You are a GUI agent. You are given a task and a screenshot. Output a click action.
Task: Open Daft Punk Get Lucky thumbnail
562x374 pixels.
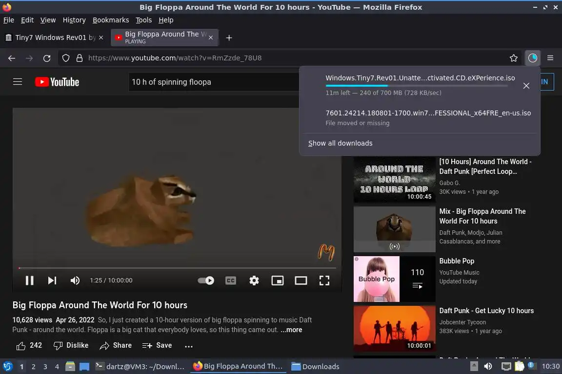pos(394,329)
